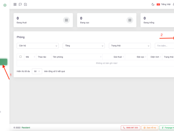Click the checklist task icon in header
This screenshot has height=131, width=174.
(x=26, y=4)
